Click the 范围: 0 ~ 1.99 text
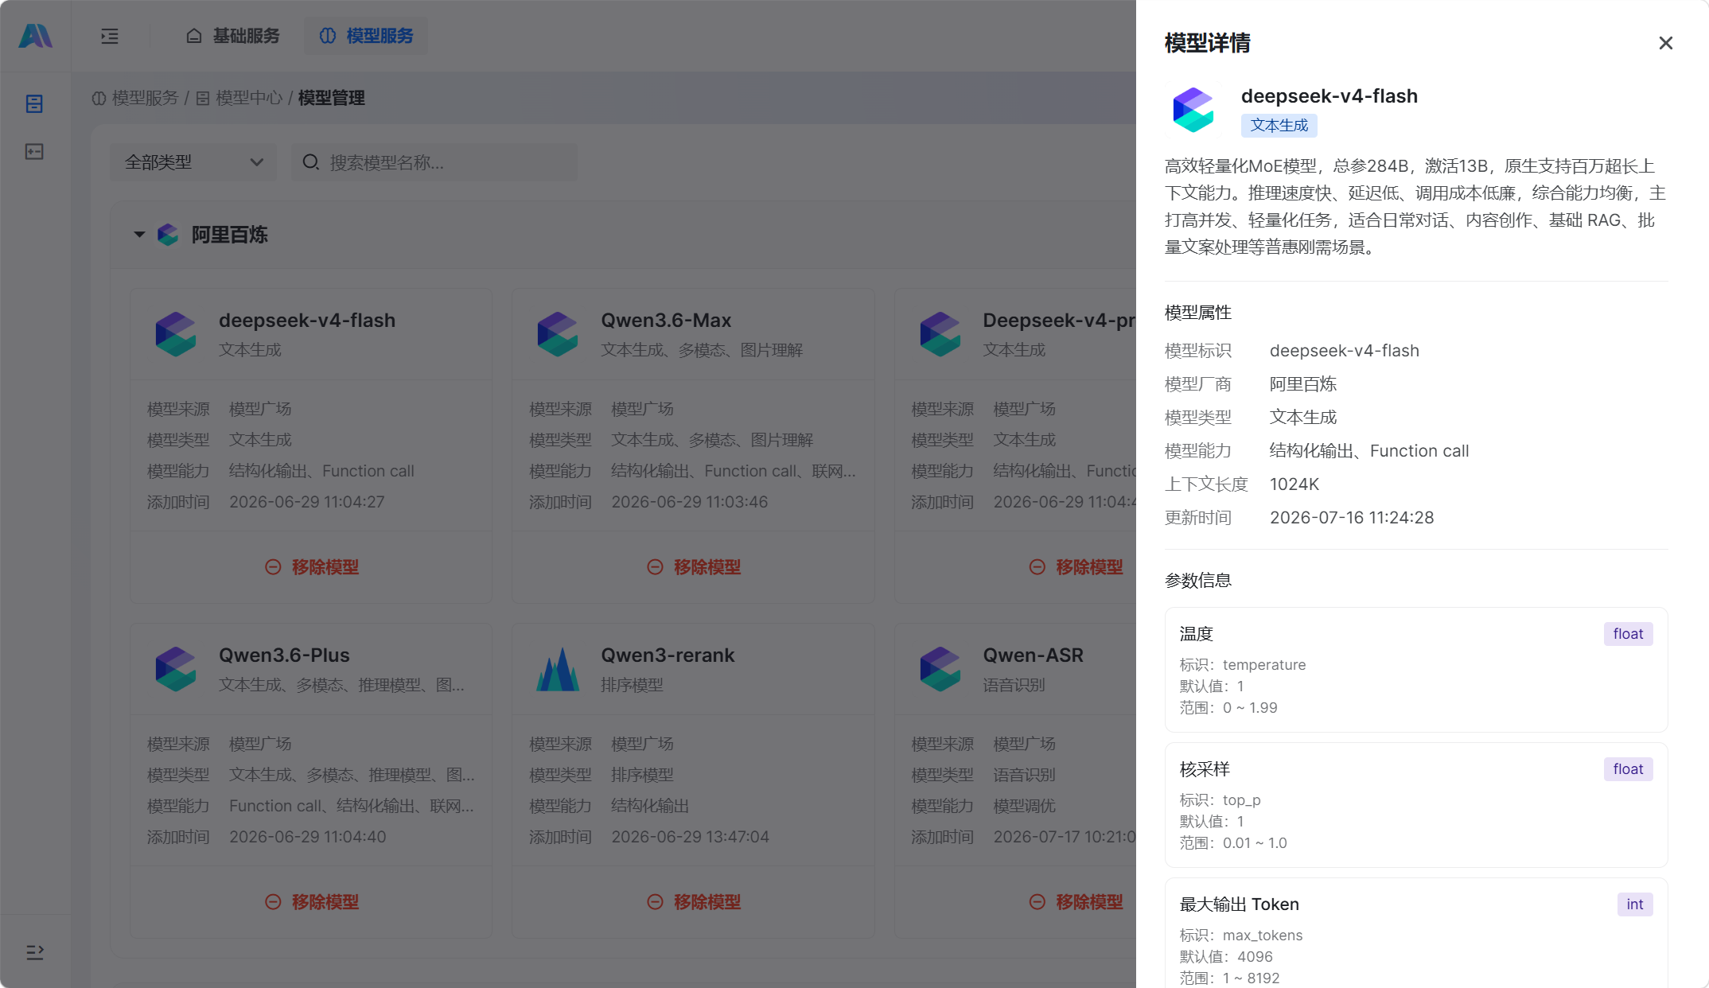 [x=1228, y=708]
